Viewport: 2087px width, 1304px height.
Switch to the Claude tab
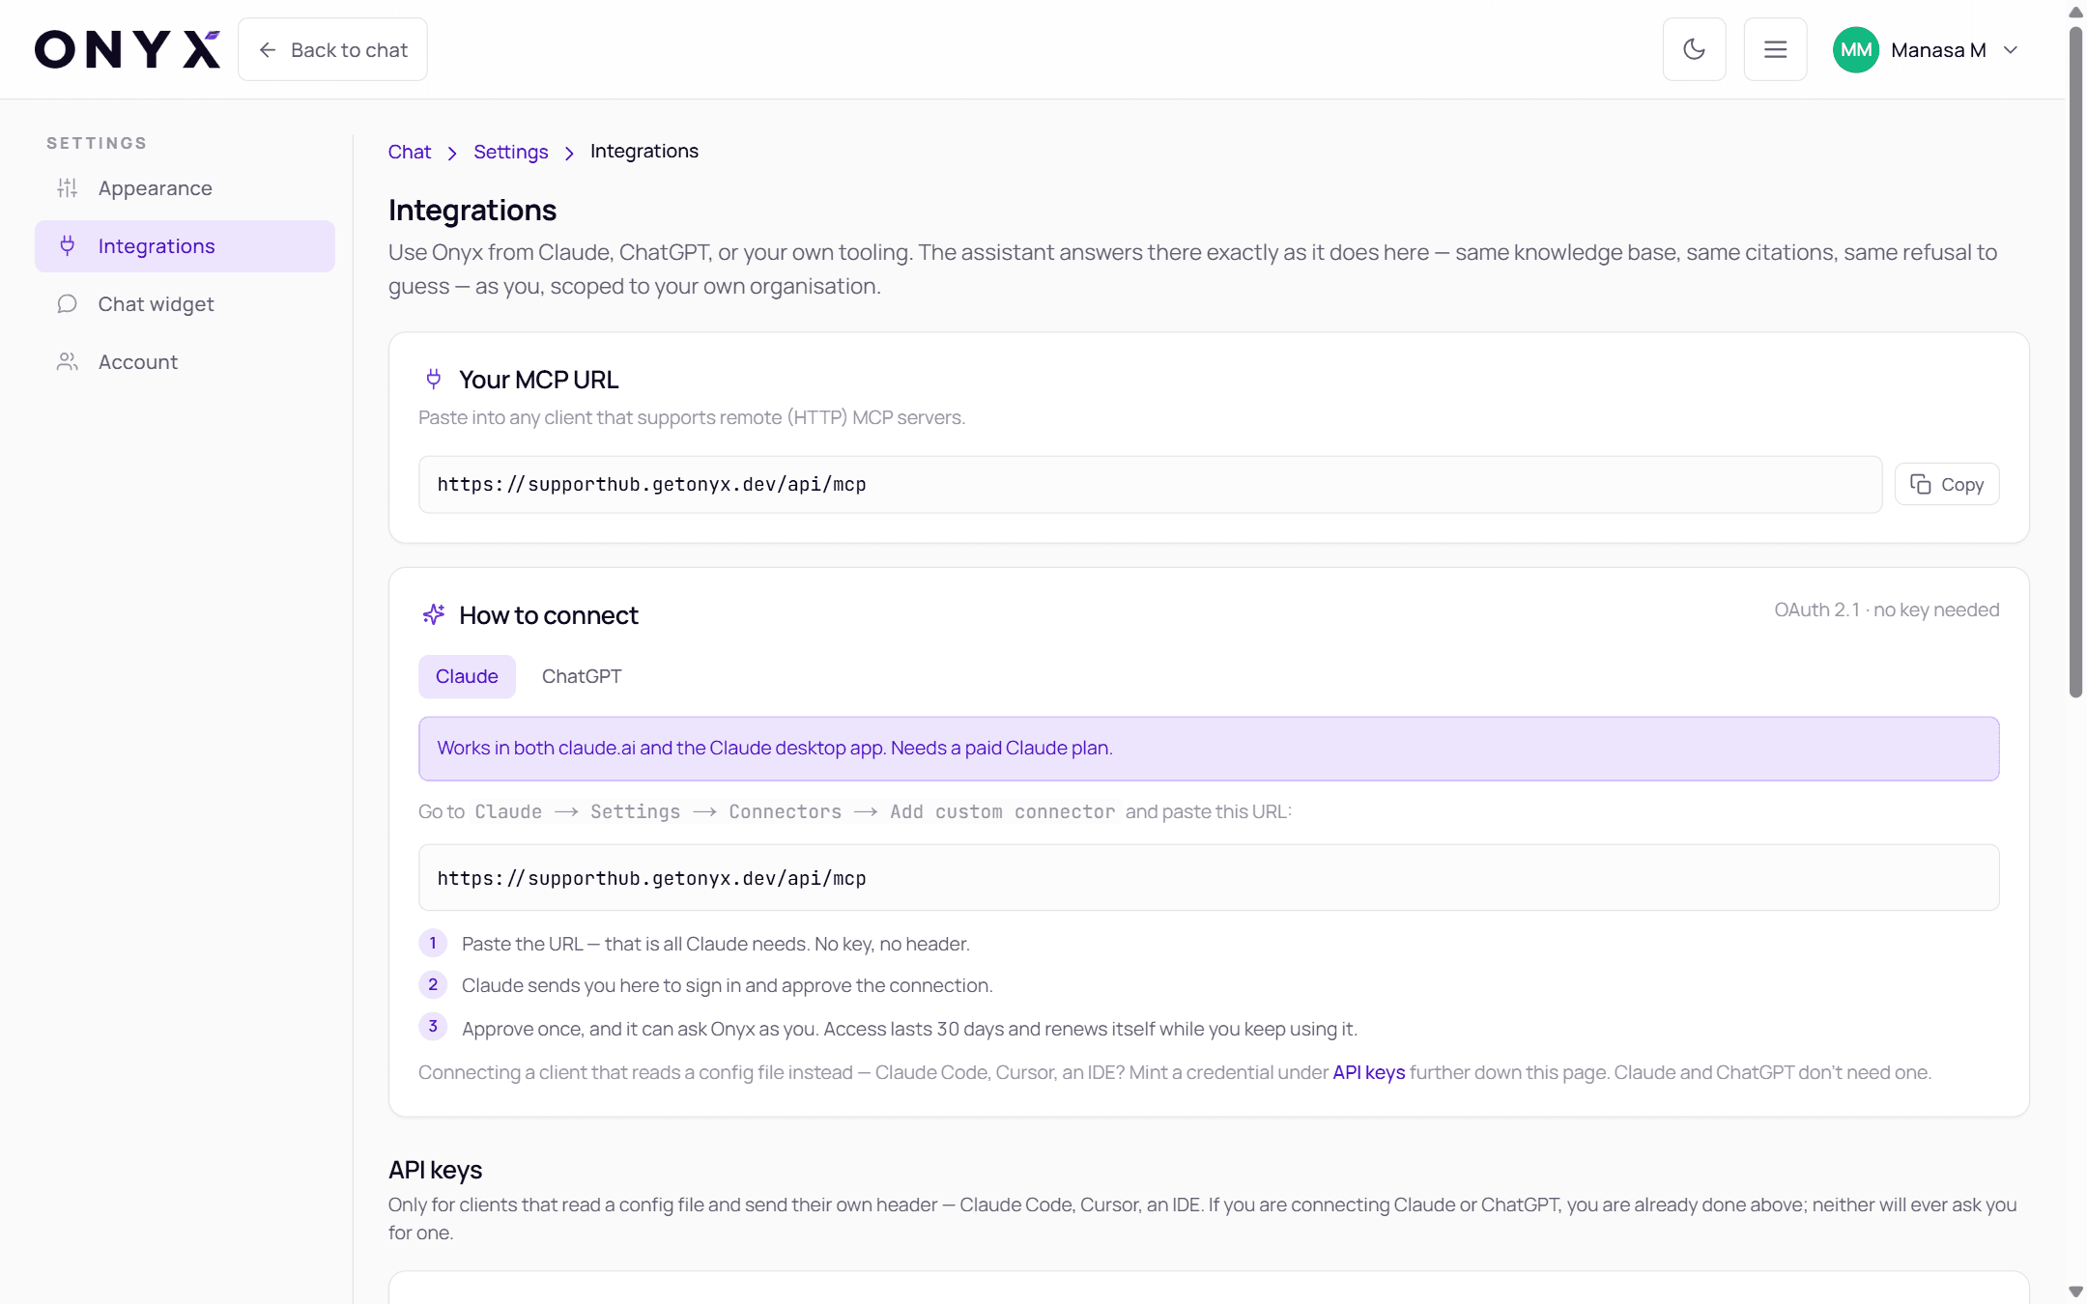(x=467, y=676)
